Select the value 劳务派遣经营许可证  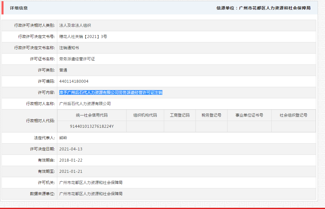[77, 59]
